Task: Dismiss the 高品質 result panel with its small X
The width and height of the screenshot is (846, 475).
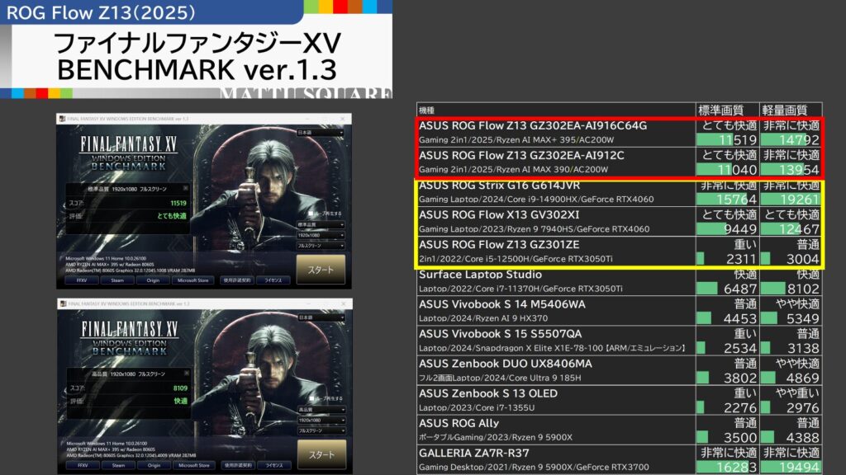Action: click(186, 374)
